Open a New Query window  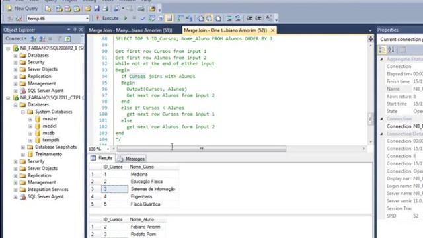pyautogui.click(x=22, y=9)
